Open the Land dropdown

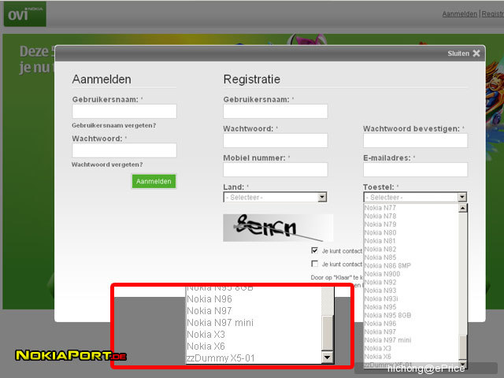coord(275,197)
